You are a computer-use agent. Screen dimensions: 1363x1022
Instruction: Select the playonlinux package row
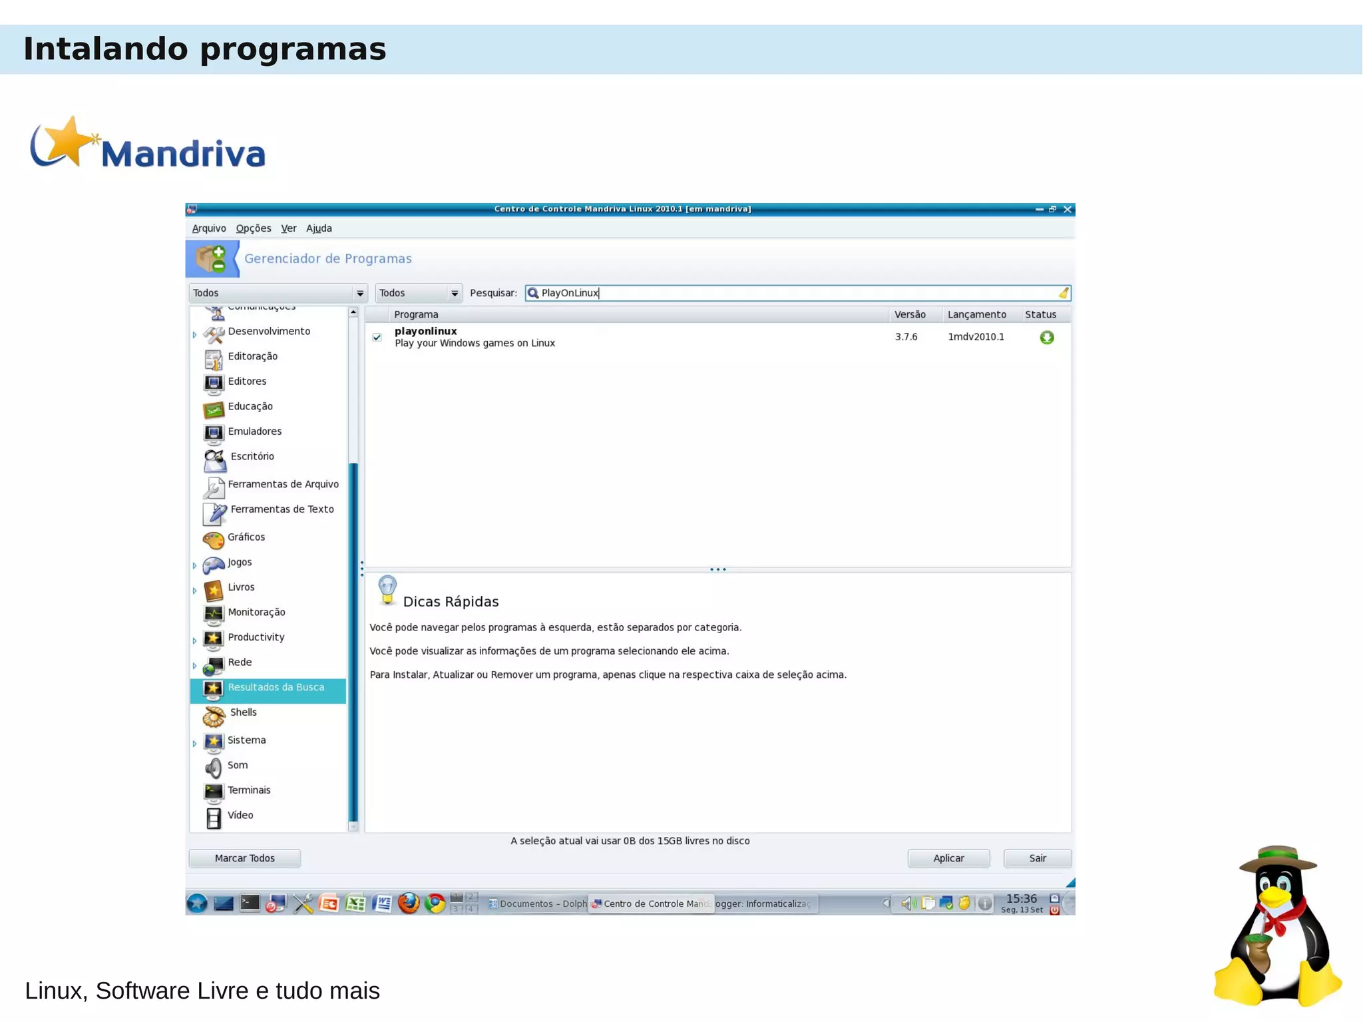tap(718, 338)
